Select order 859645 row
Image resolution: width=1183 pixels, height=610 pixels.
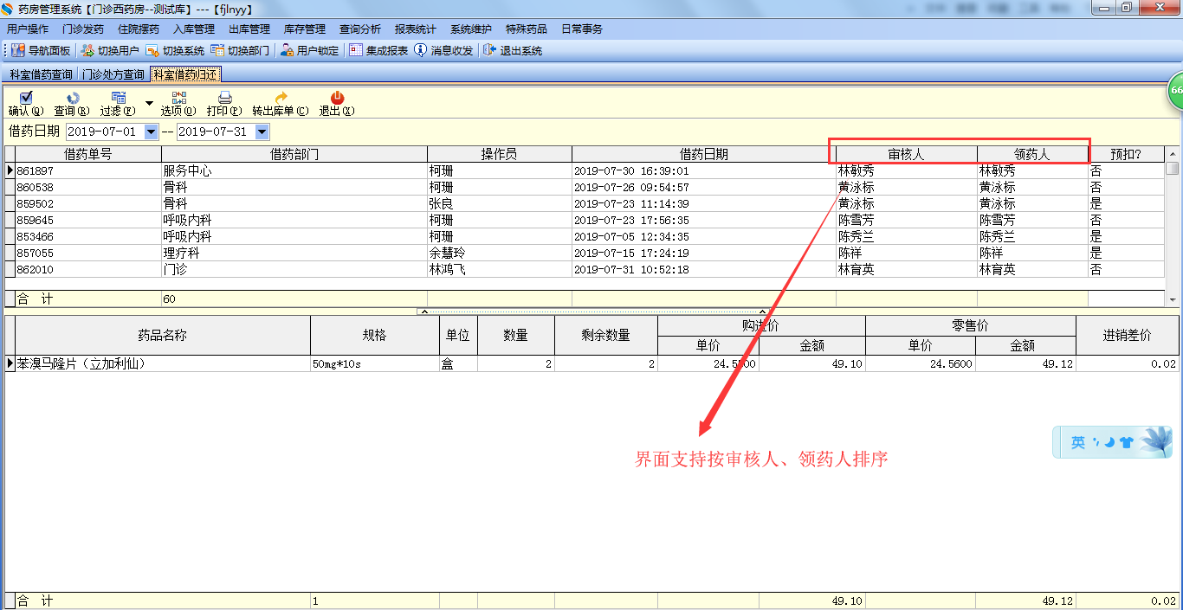click(x=585, y=220)
